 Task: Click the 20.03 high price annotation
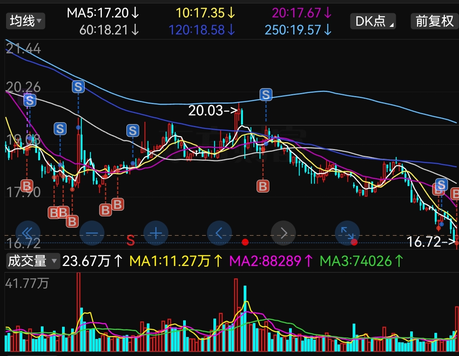click(213, 110)
